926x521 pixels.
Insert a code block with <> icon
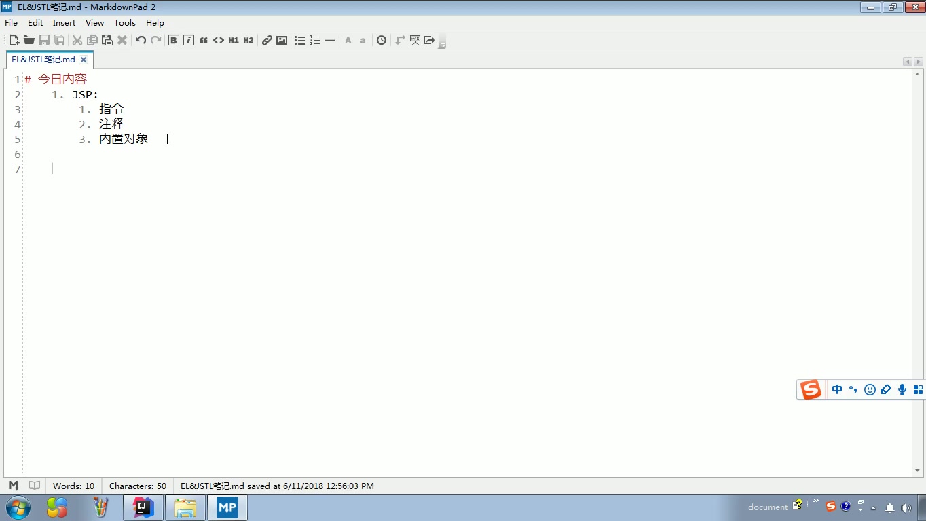pyautogui.click(x=219, y=41)
